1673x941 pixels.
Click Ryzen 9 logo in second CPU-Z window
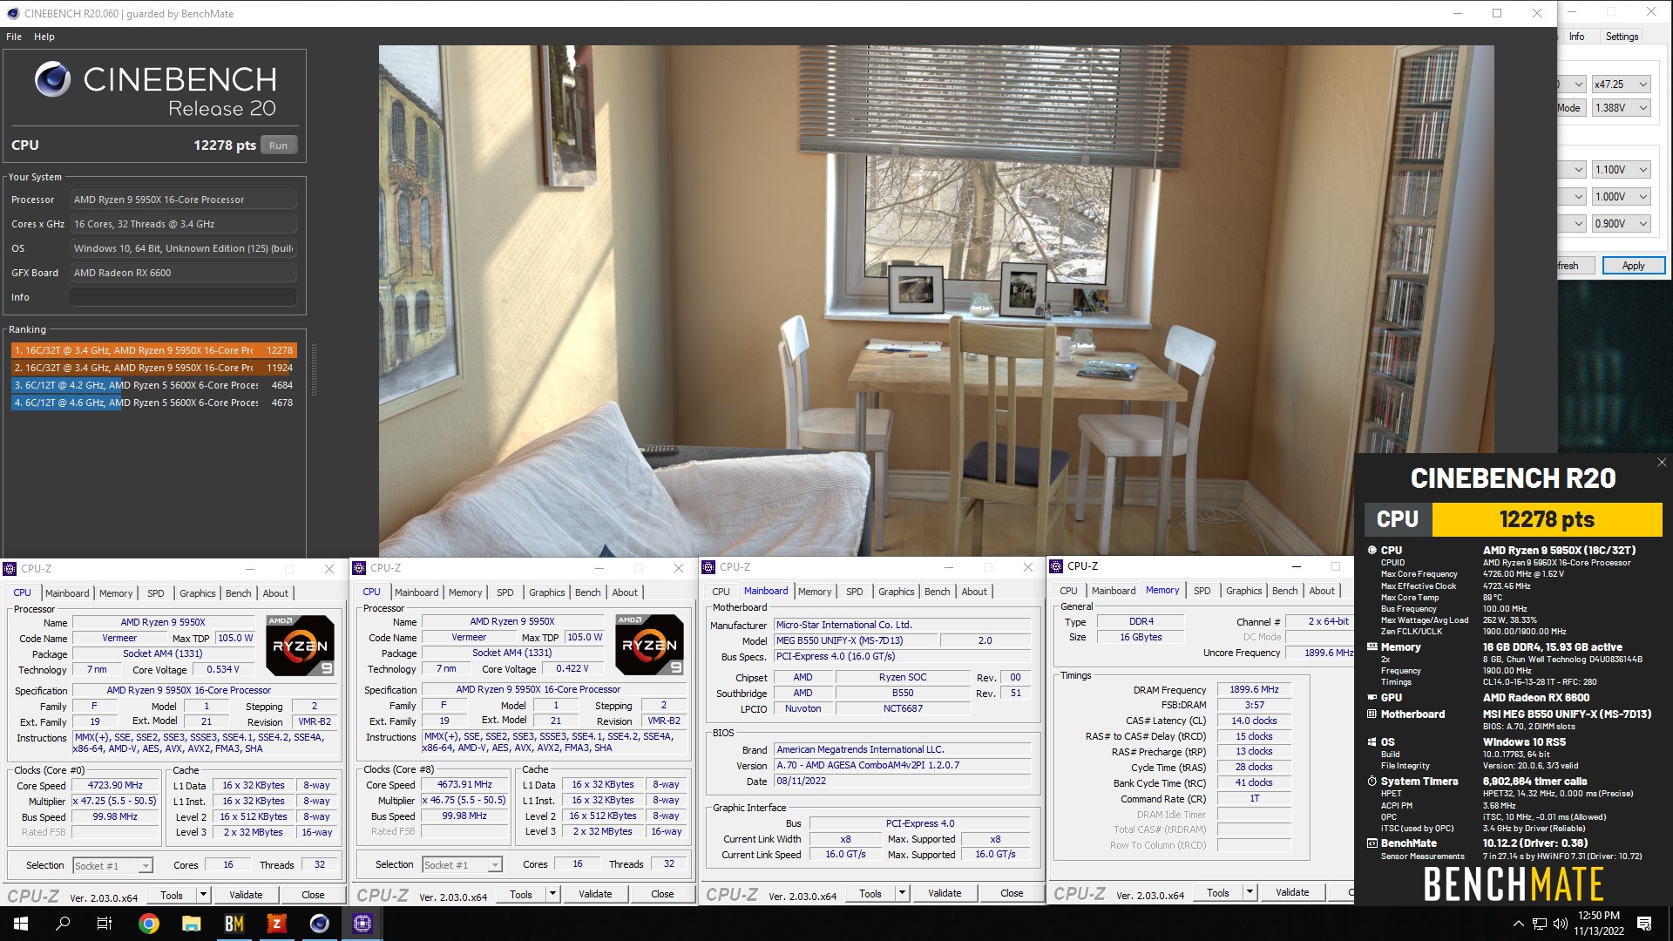(x=649, y=645)
